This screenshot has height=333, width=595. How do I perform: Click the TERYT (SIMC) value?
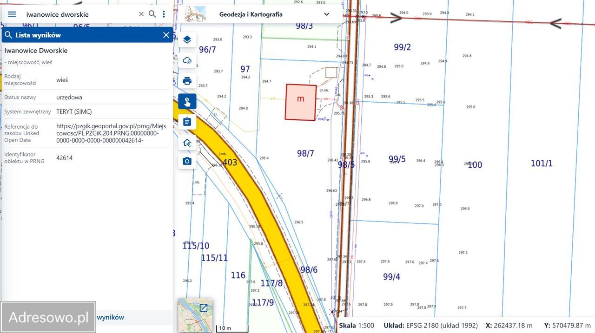tap(74, 111)
